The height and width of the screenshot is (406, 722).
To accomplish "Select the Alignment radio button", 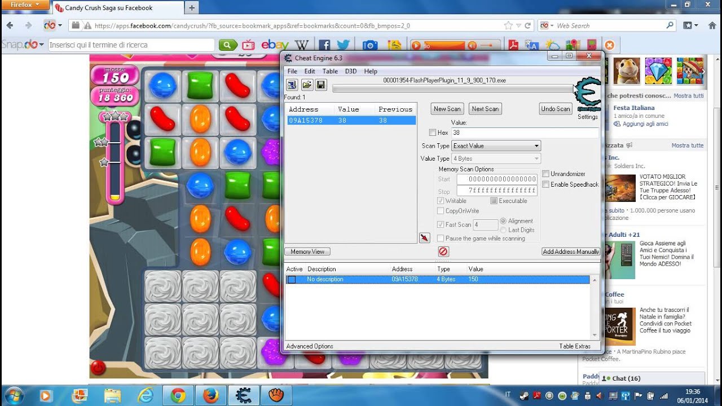I will pos(503,221).
